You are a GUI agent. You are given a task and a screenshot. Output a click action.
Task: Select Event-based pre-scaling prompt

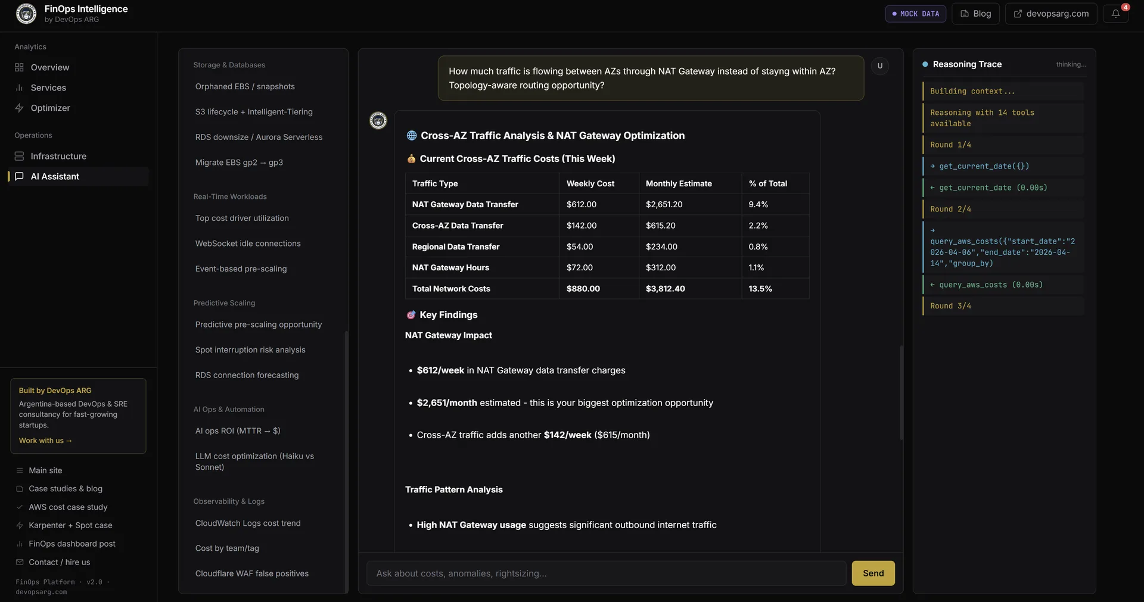[262, 269]
